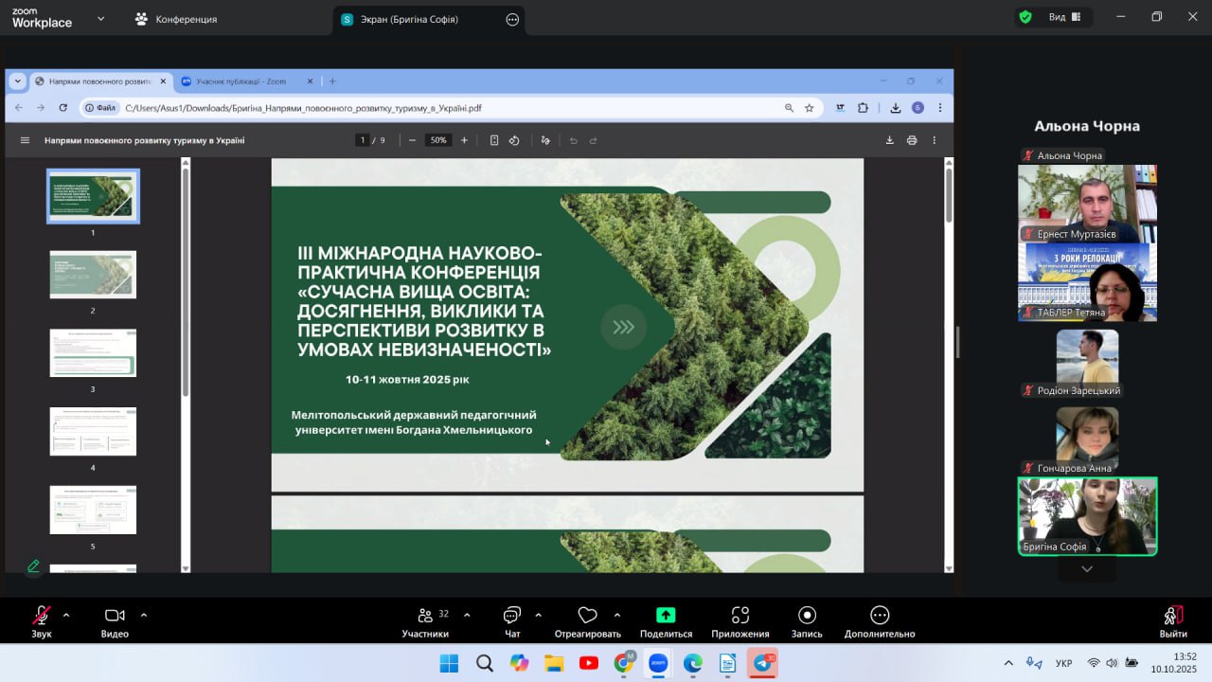The width and height of the screenshot is (1212, 682).
Task: Select the screen share tab of Бригіна Софія
Action: 408,19
